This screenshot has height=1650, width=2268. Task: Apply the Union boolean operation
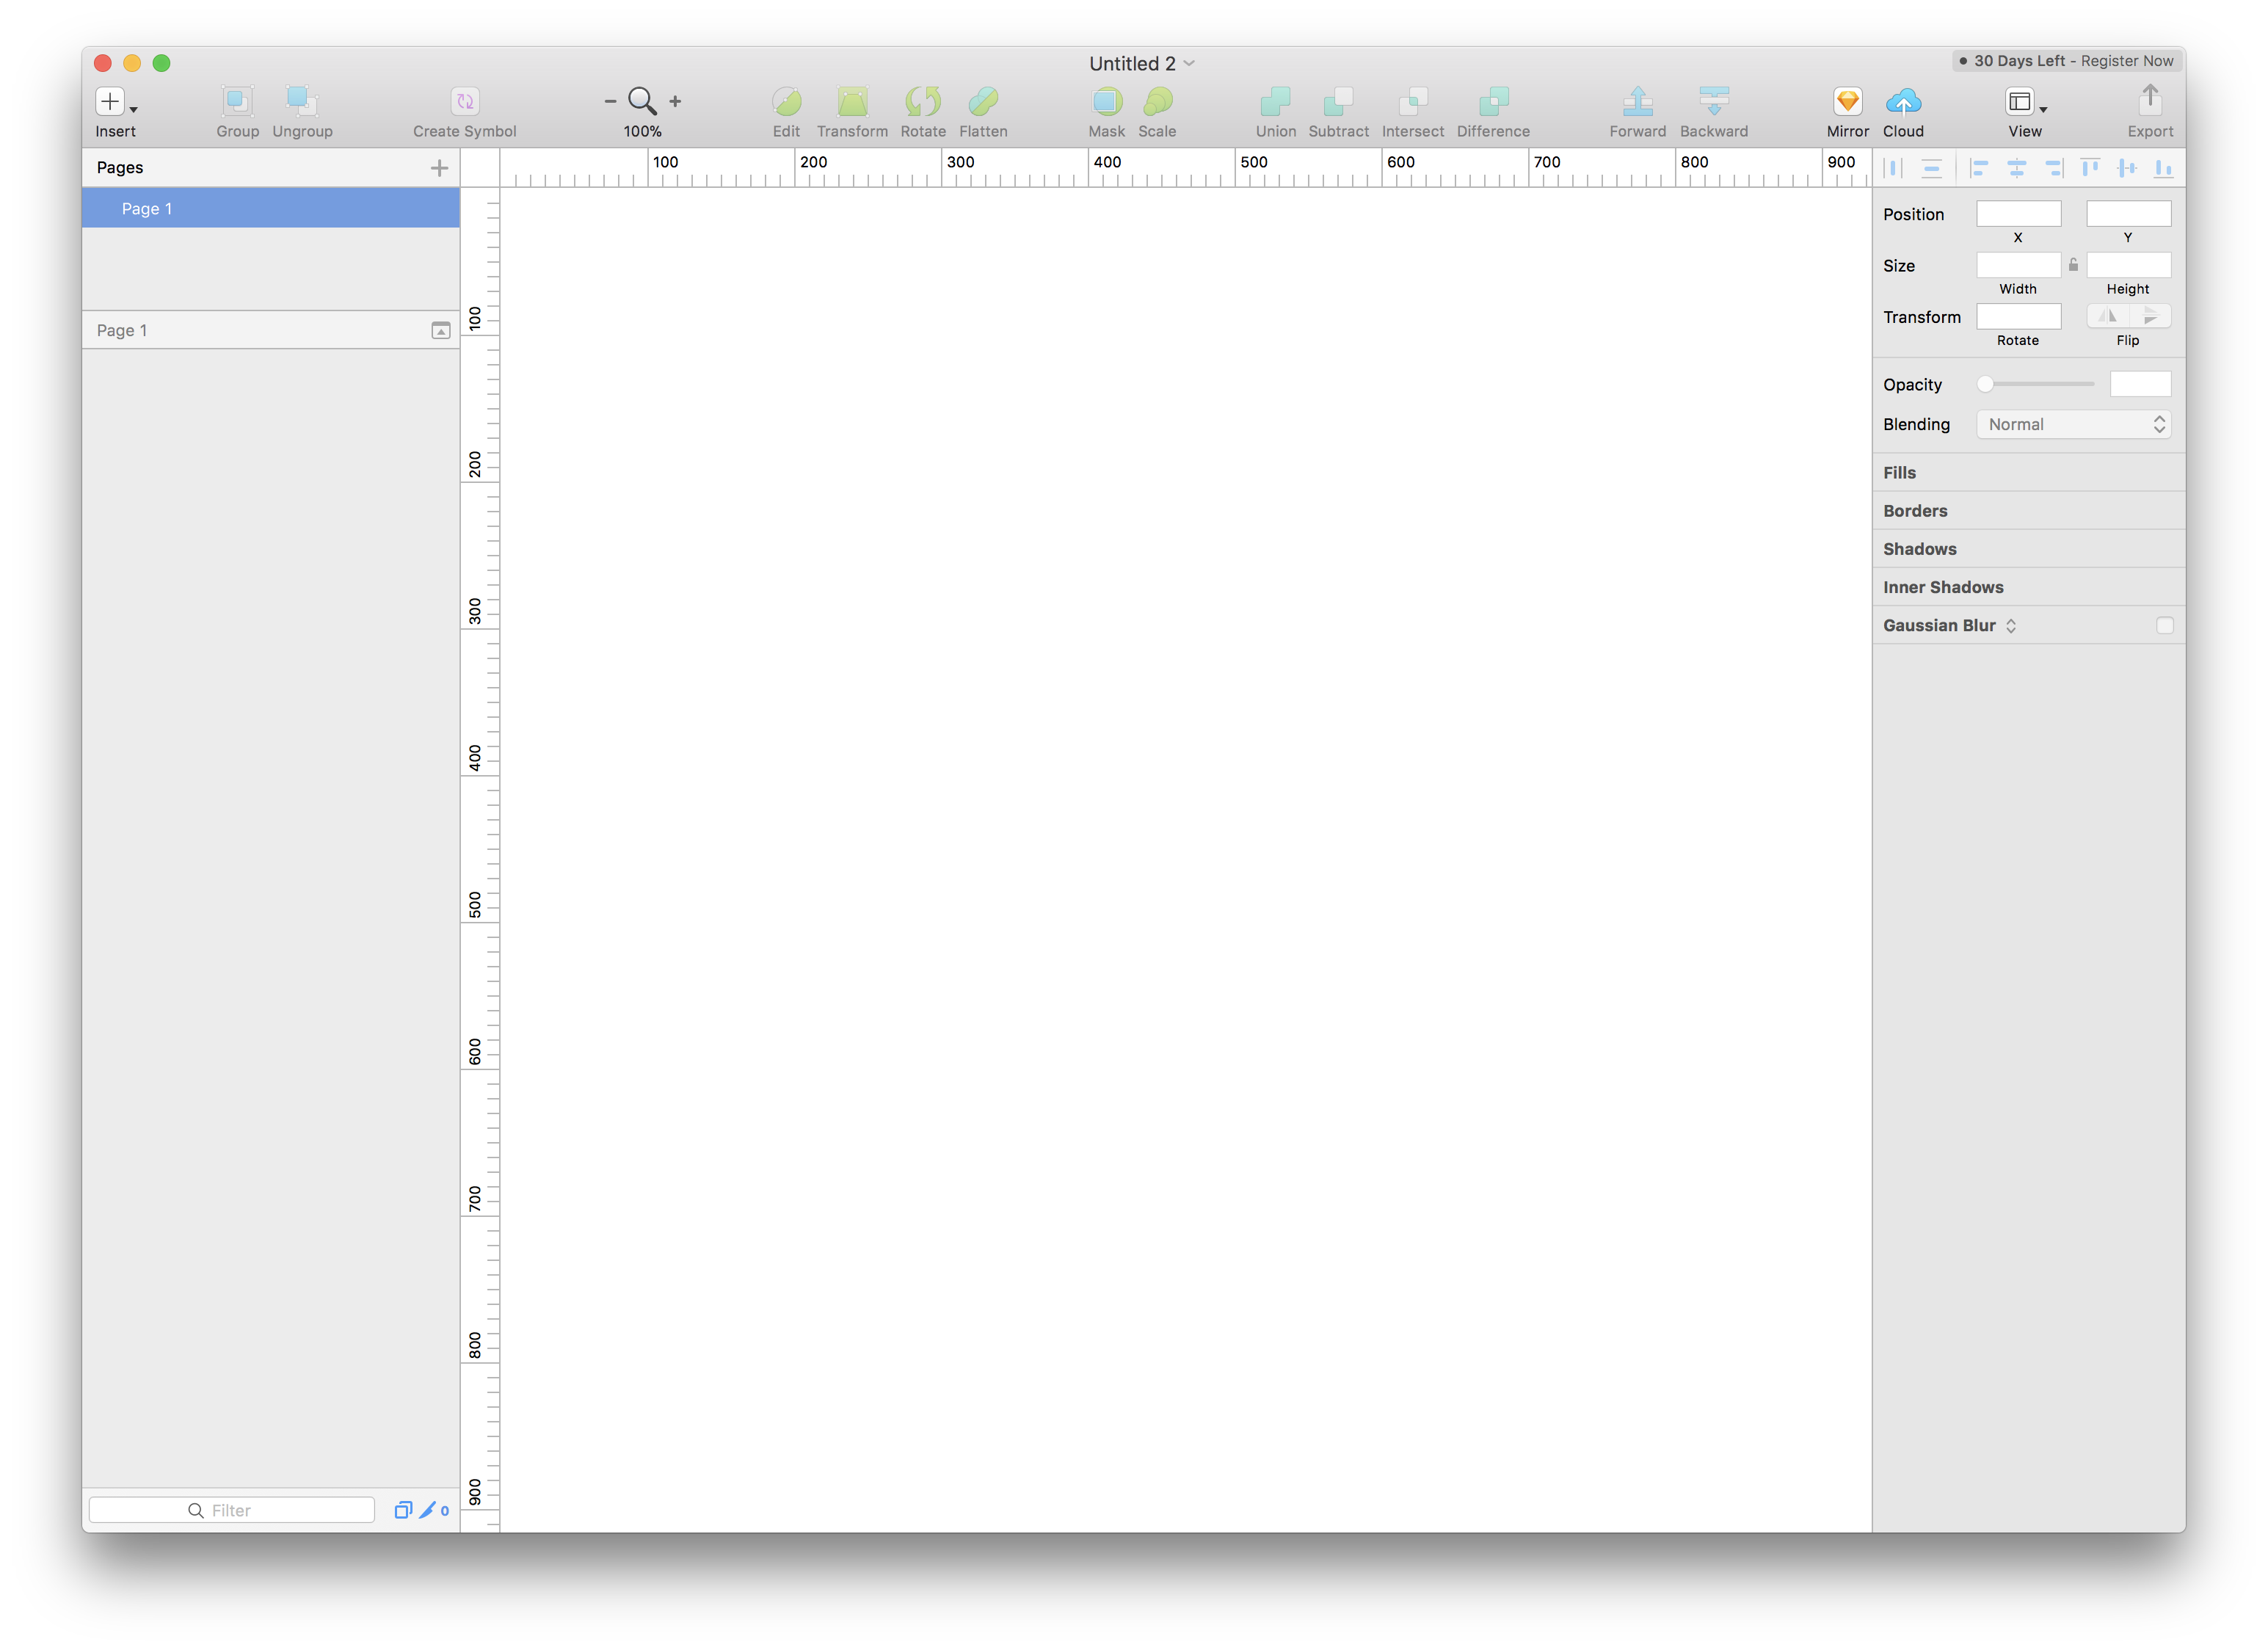coord(1275,103)
